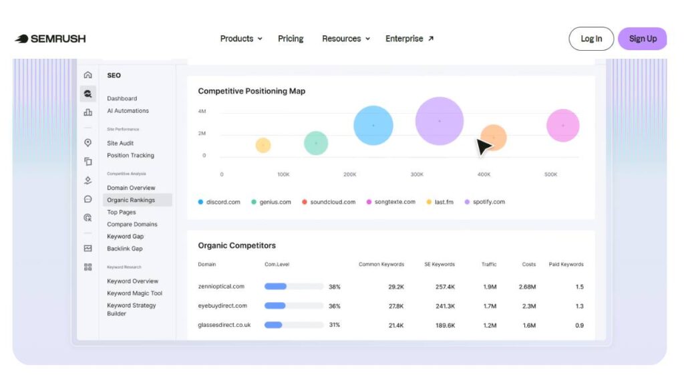The image size is (684, 385).
Task: Click the Log In button
Action: click(x=591, y=39)
